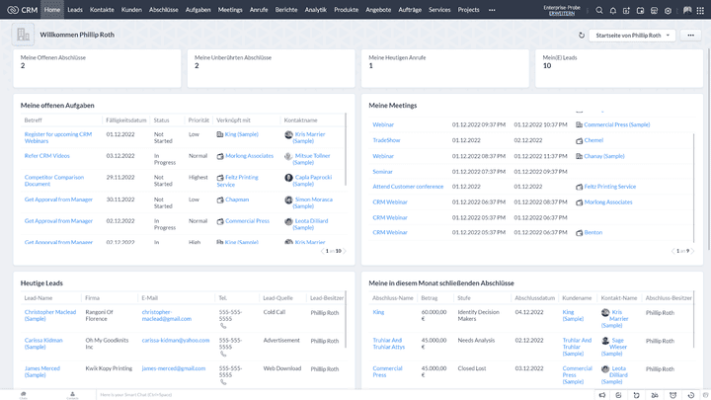Click the account icon beside Benton
The image size is (711, 400).
click(x=579, y=233)
